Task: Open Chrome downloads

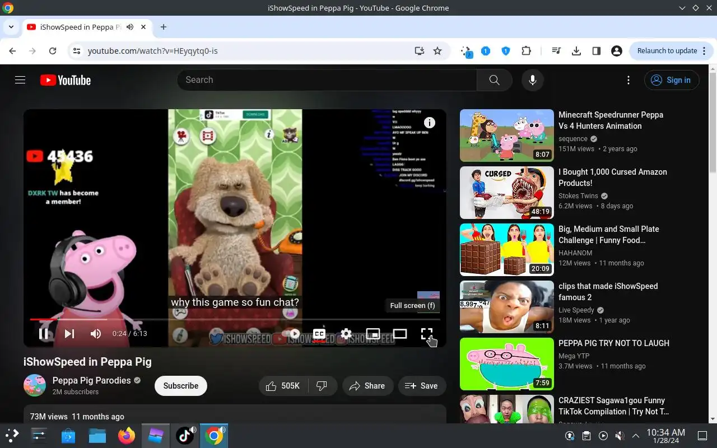Action: pyautogui.click(x=576, y=51)
